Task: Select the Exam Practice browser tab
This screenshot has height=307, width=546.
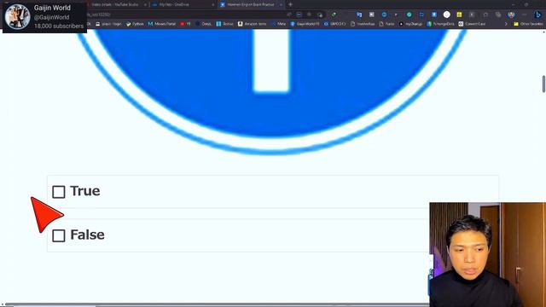Action: click(x=250, y=4)
